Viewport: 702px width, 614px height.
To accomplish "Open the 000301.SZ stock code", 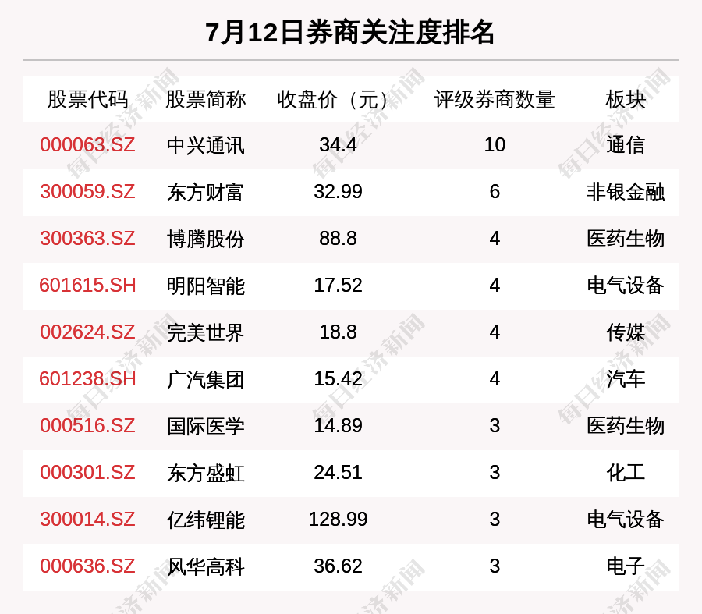I will coord(87,473).
